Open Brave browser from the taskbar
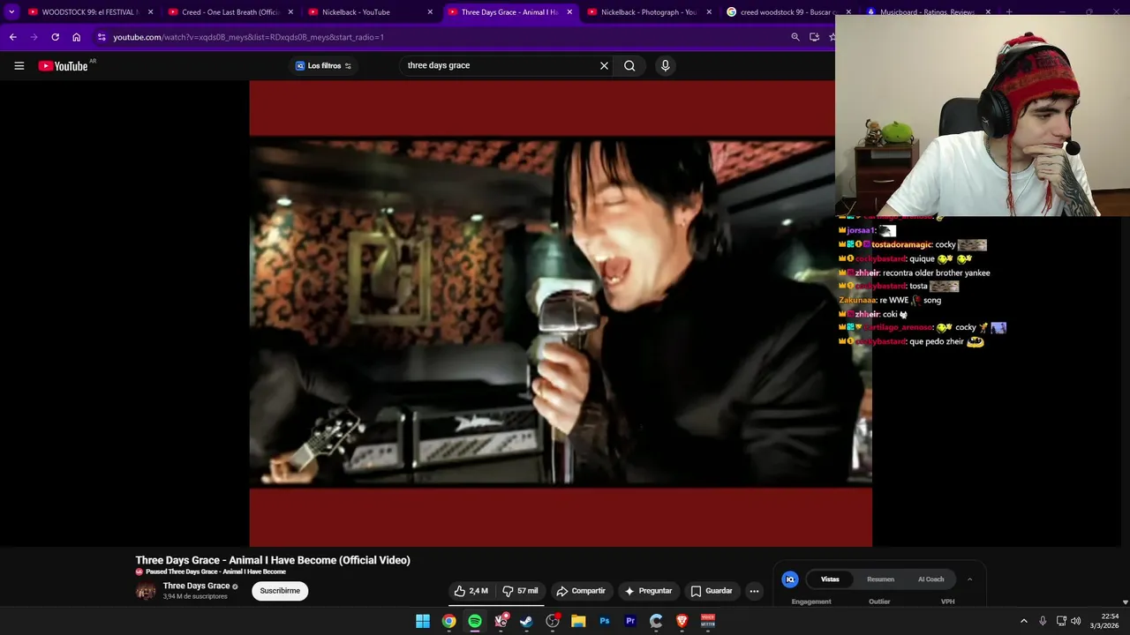The width and height of the screenshot is (1130, 635). [x=682, y=621]
